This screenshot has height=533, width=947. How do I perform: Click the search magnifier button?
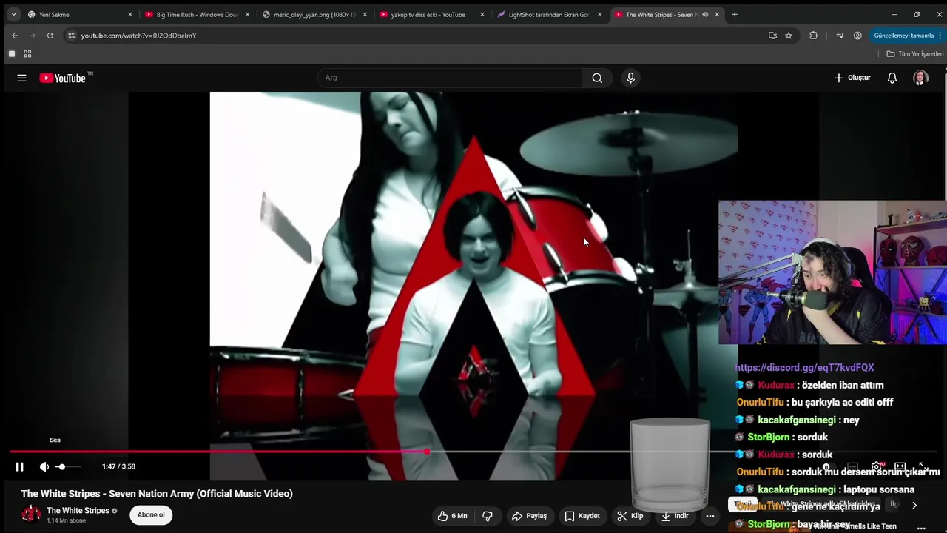coord(597,78)
